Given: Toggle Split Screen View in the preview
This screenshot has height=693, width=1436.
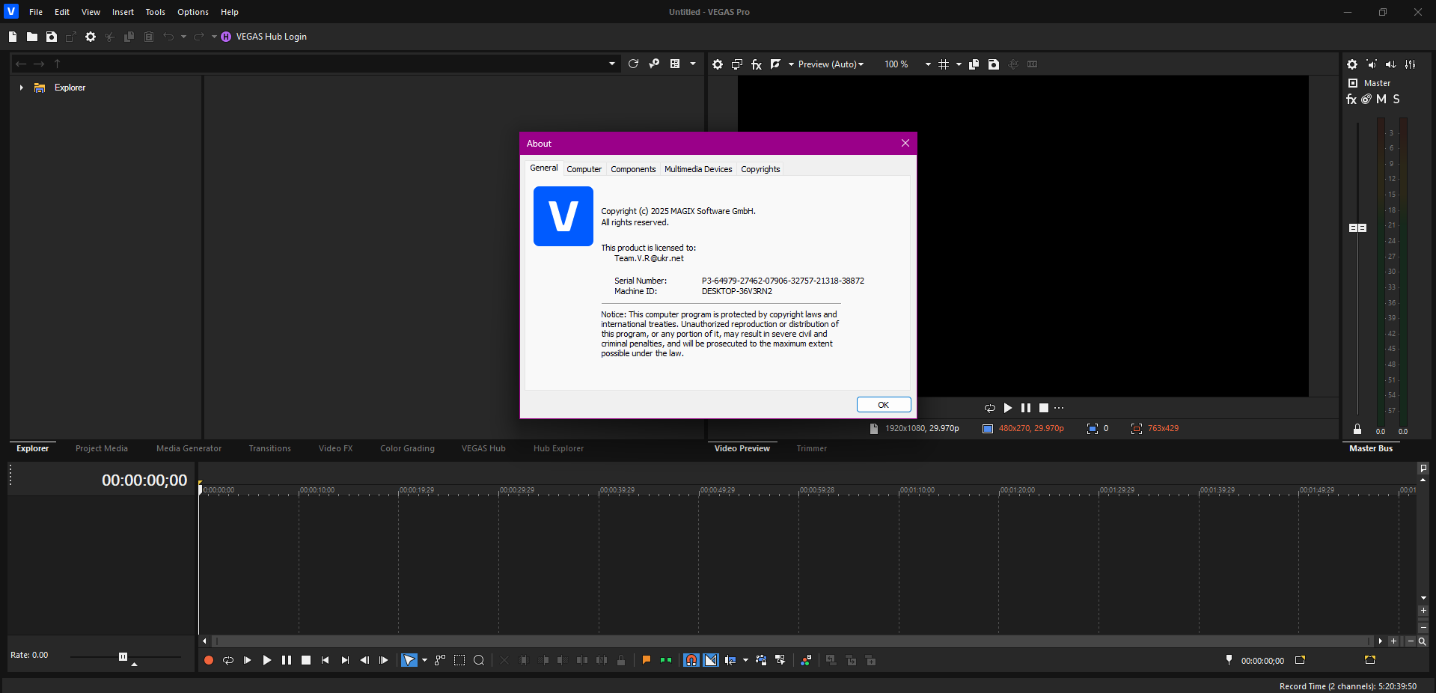Looking at the screenshot, I should 776,64.
